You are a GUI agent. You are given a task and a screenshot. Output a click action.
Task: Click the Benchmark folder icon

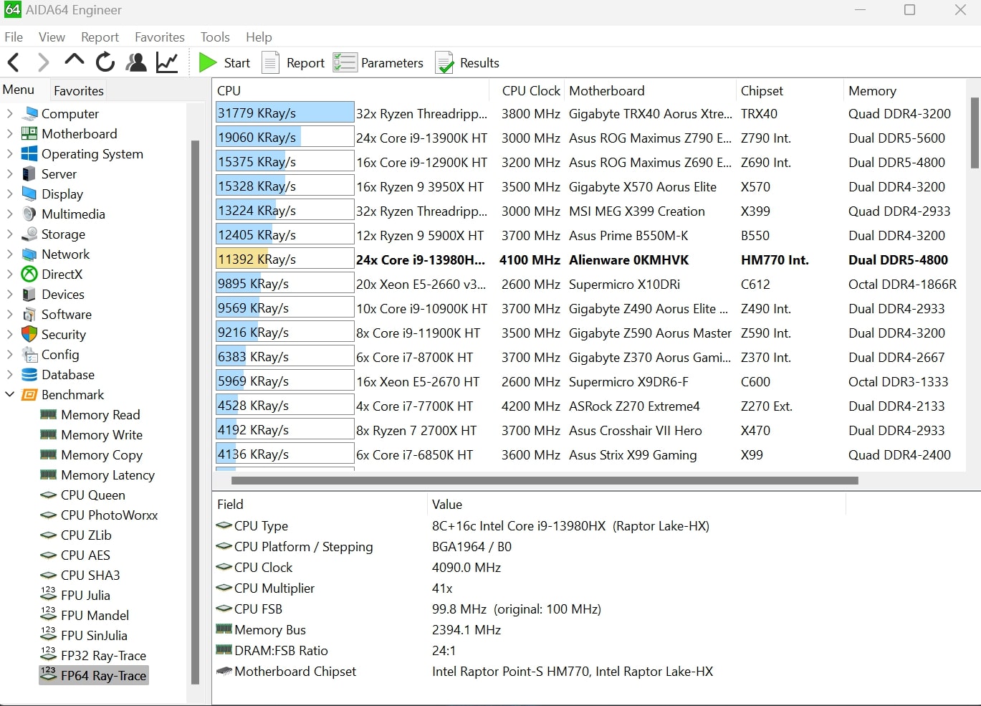tap(29, 394)
